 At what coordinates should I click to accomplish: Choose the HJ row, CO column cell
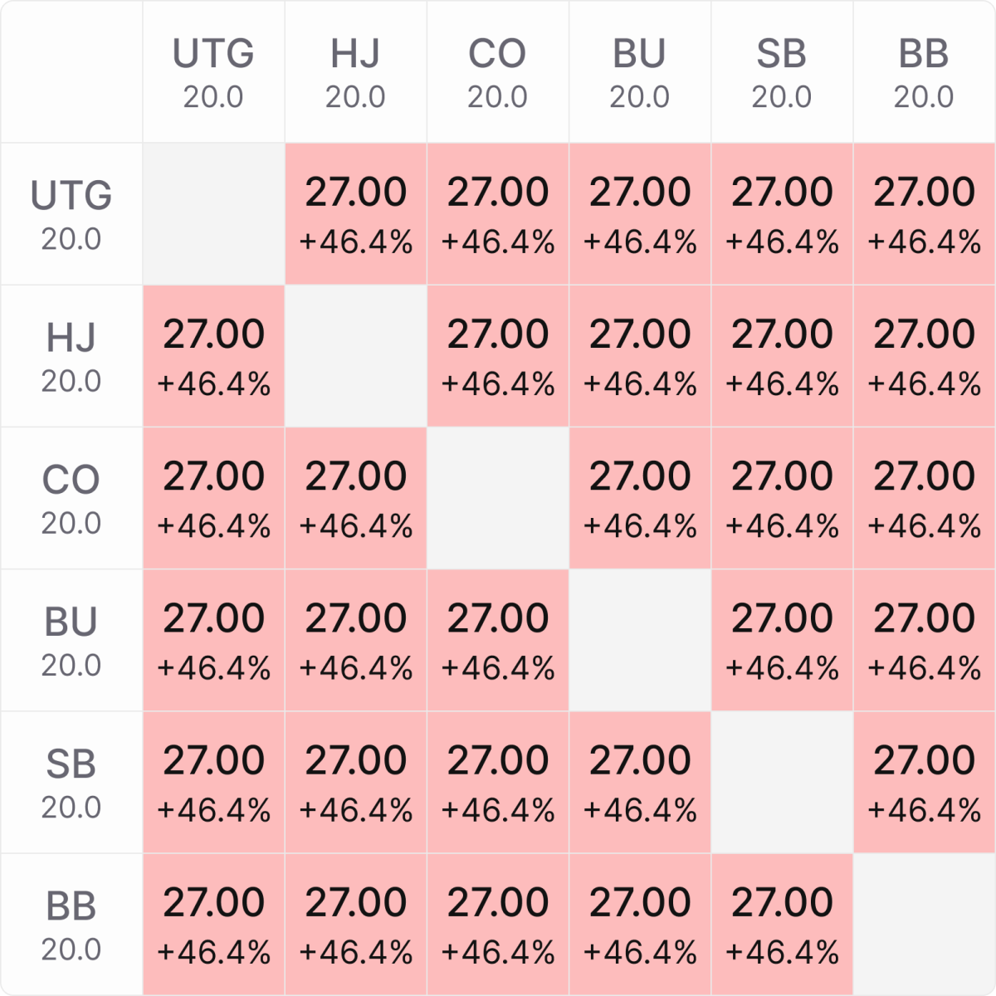point(497,355)
